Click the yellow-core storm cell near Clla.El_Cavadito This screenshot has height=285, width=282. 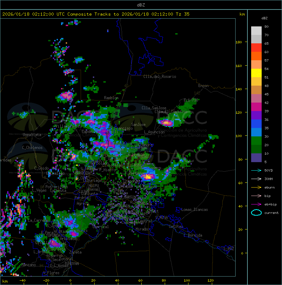click(x=166, y=123)
